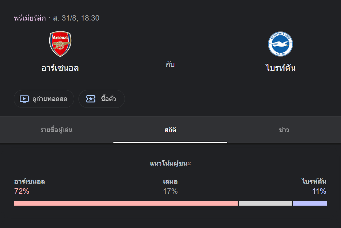The height and width of the screenshot is (228, 341).
Task: Click the live broadcast TV icon
Action: (x=24, y=99)
